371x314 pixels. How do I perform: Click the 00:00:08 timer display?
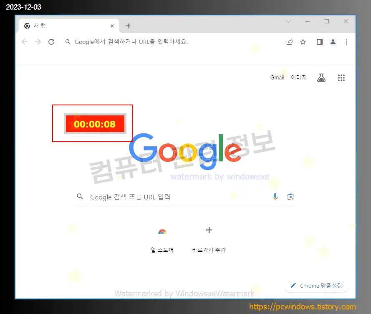(x=95, y=124)
